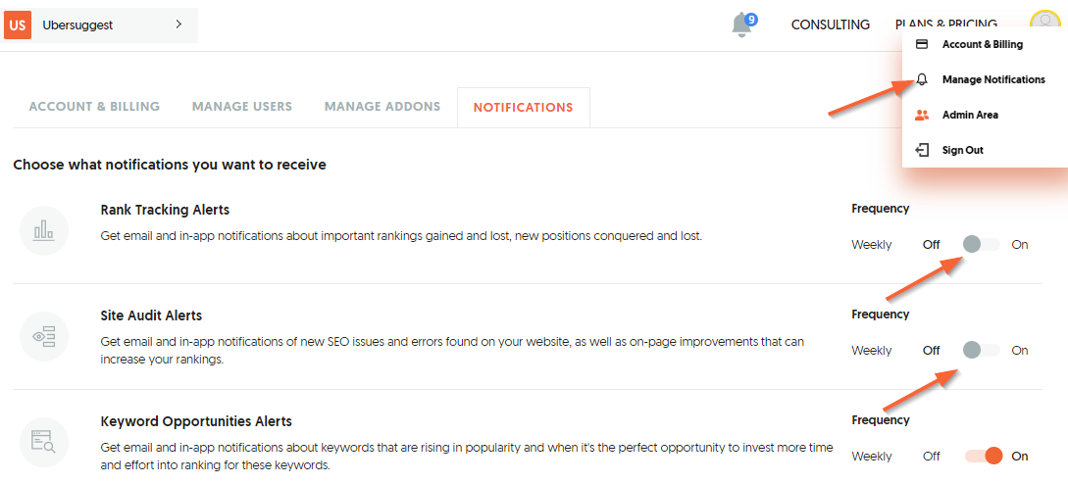Image resolution: width=1068 pixels, height=484 pixels.
Task: Turn on the Site Audit Alerts switch
Action: [982, 350]
